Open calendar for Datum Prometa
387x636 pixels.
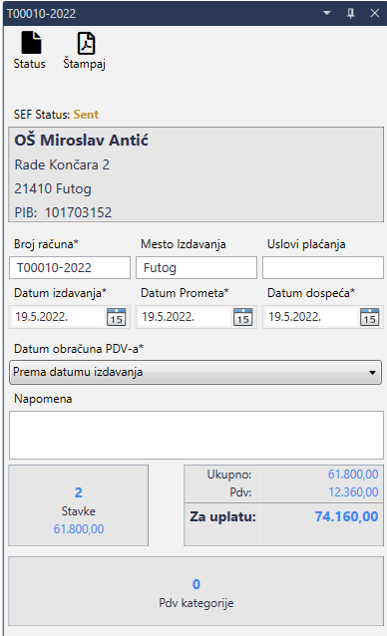(x=242, y=317)
